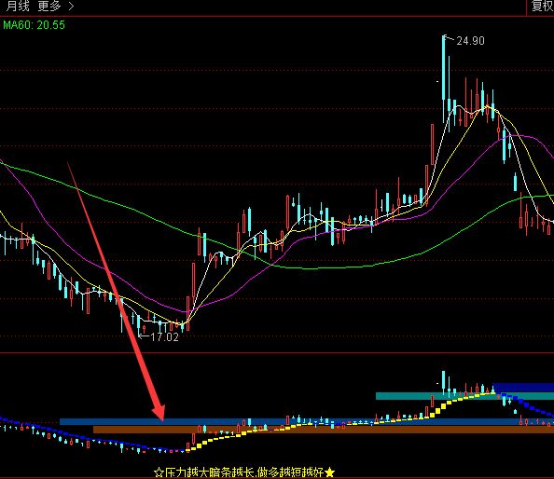Click the small arrow icon pointing to 24.90
Screen dimensions: 554x479
pyautogui.click(x=449, y=37)
